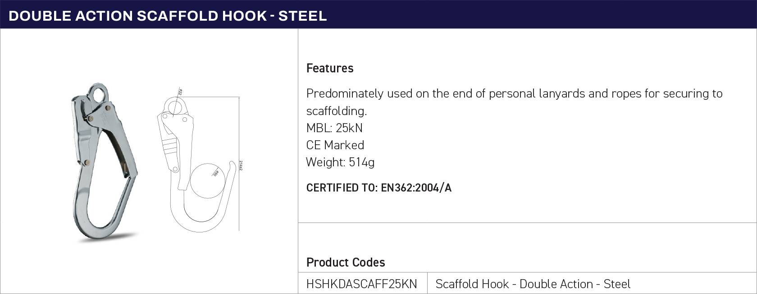
Task: Click the Weight: 514g specification
Action: (x=340, y=162)
